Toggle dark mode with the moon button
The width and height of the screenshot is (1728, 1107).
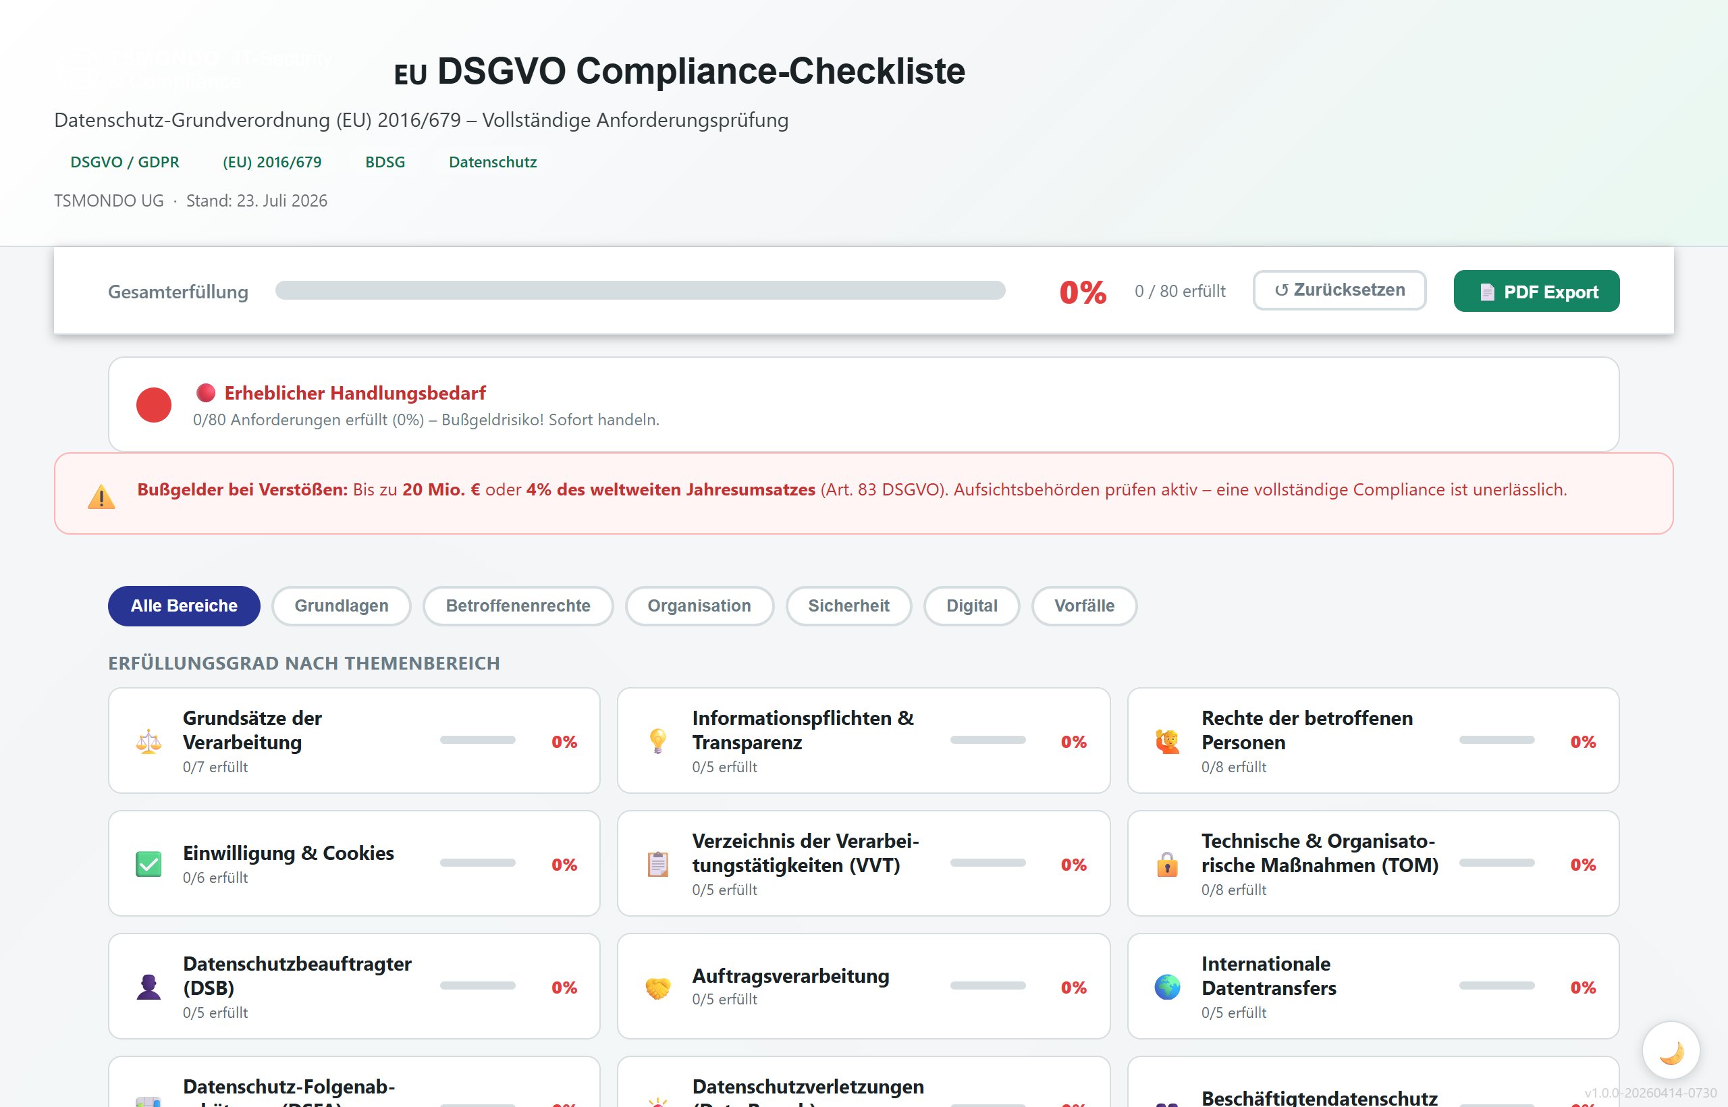(x=1671, y=1050)
